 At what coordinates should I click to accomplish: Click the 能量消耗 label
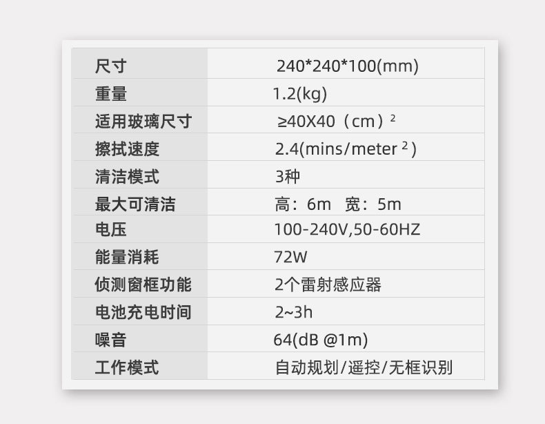(x=127, y=258)
